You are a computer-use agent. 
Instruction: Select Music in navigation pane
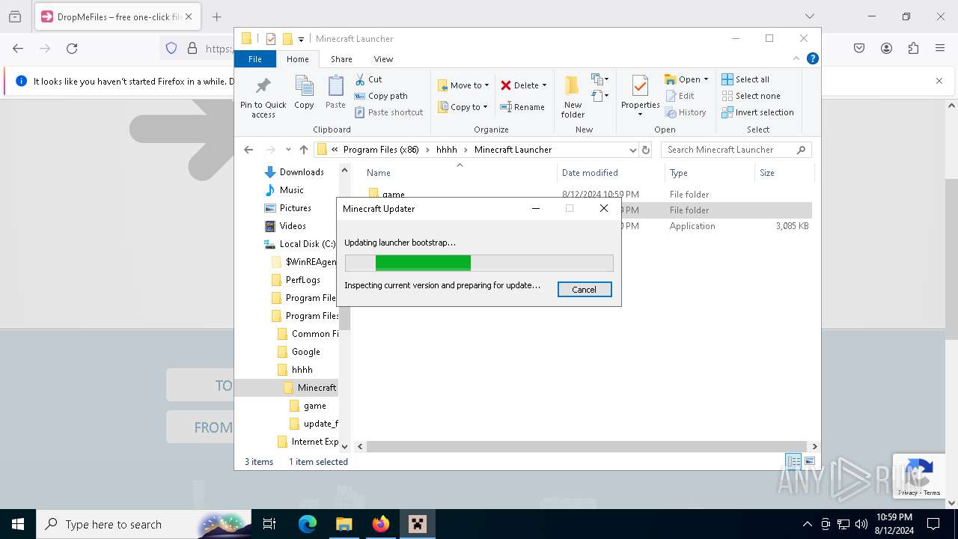click(291, 190)
